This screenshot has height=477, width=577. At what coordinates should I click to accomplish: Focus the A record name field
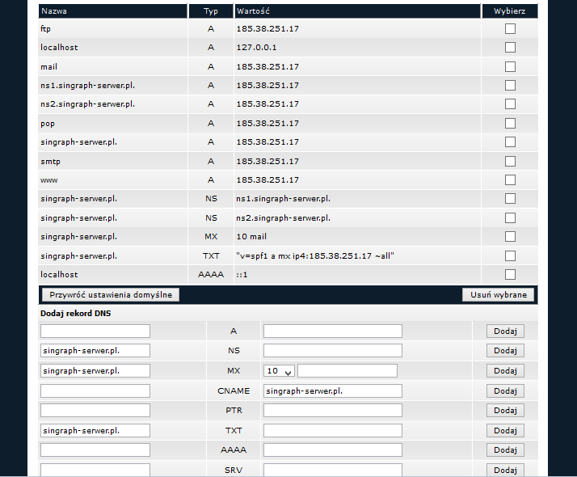pos(95,331)
